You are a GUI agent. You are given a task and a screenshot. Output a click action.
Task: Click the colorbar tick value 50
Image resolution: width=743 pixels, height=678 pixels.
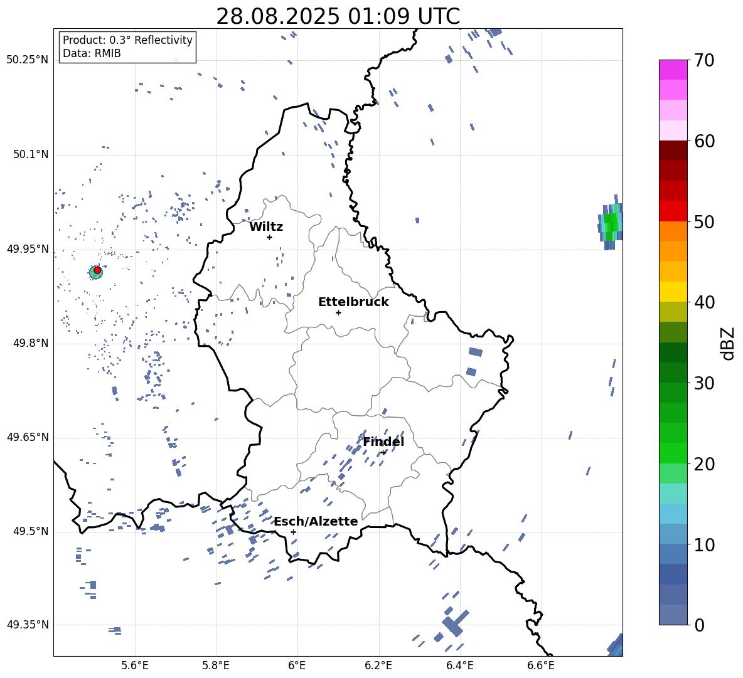(704, 221)
